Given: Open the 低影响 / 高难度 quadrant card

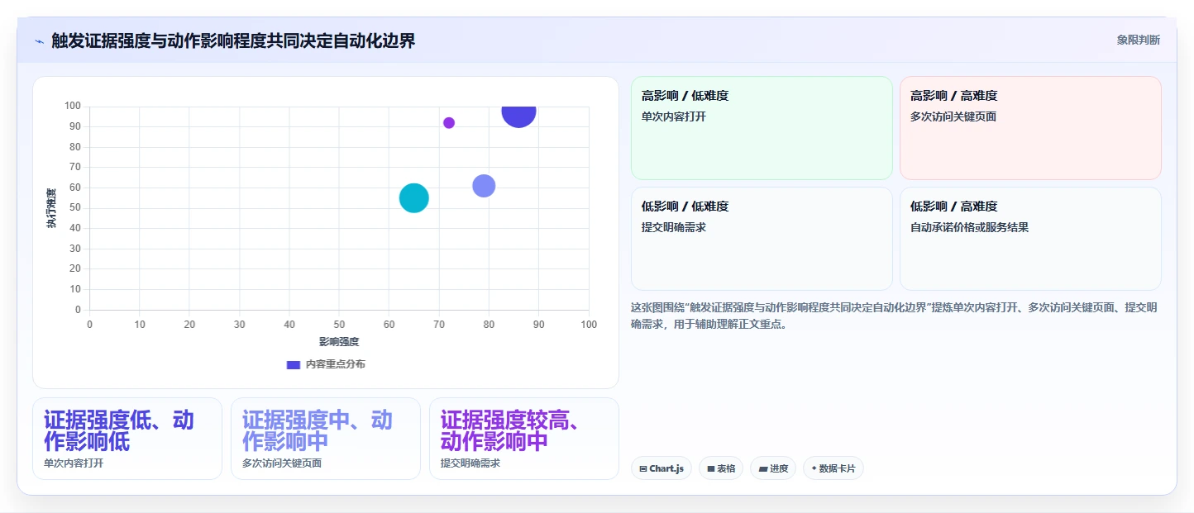Looking at the screenshot, I should pyautogui.click(x=1030, y=239).
